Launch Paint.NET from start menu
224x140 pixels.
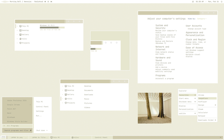pyautogui.click(x=12, y=109)
